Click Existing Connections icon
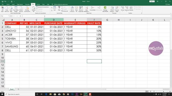172x96 pixels. pyautogui.click(x=27, y=9)
